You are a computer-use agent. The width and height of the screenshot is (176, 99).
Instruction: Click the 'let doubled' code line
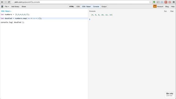point(21,18)
